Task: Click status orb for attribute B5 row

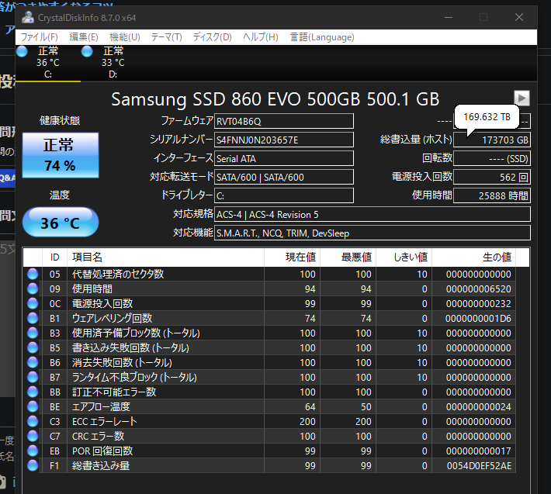Action: (33, 347)
